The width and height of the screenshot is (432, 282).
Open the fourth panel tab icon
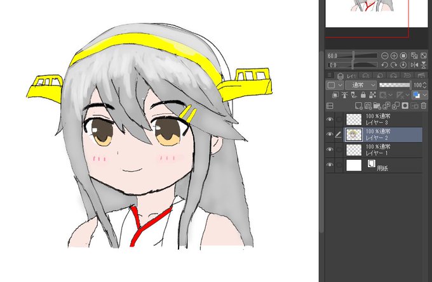click(x=394, y=75)
